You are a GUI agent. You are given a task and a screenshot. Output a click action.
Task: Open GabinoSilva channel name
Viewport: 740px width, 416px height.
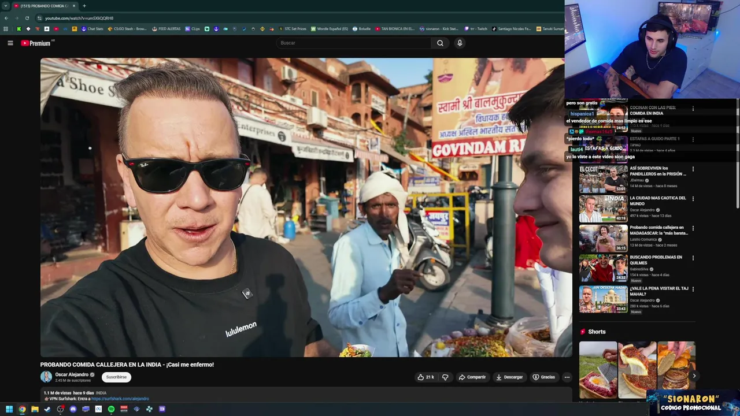640,269
